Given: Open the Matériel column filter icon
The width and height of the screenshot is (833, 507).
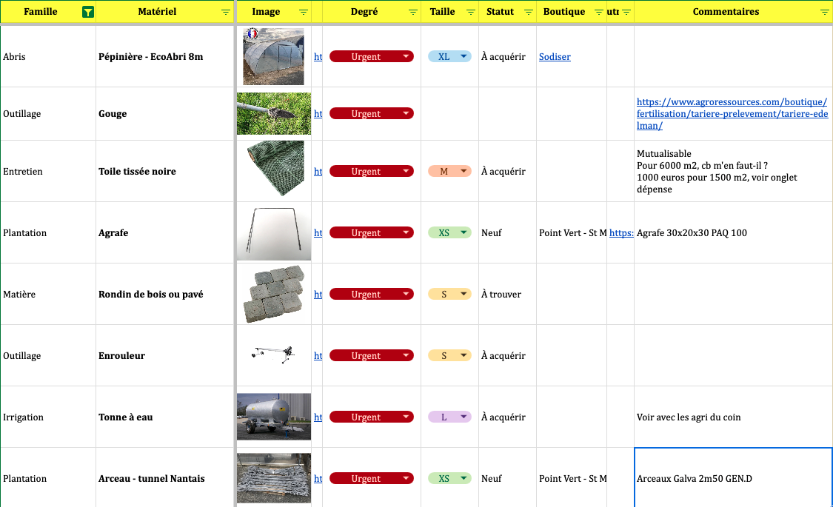Looking at the screenshot, I should (x=226, y=13).
